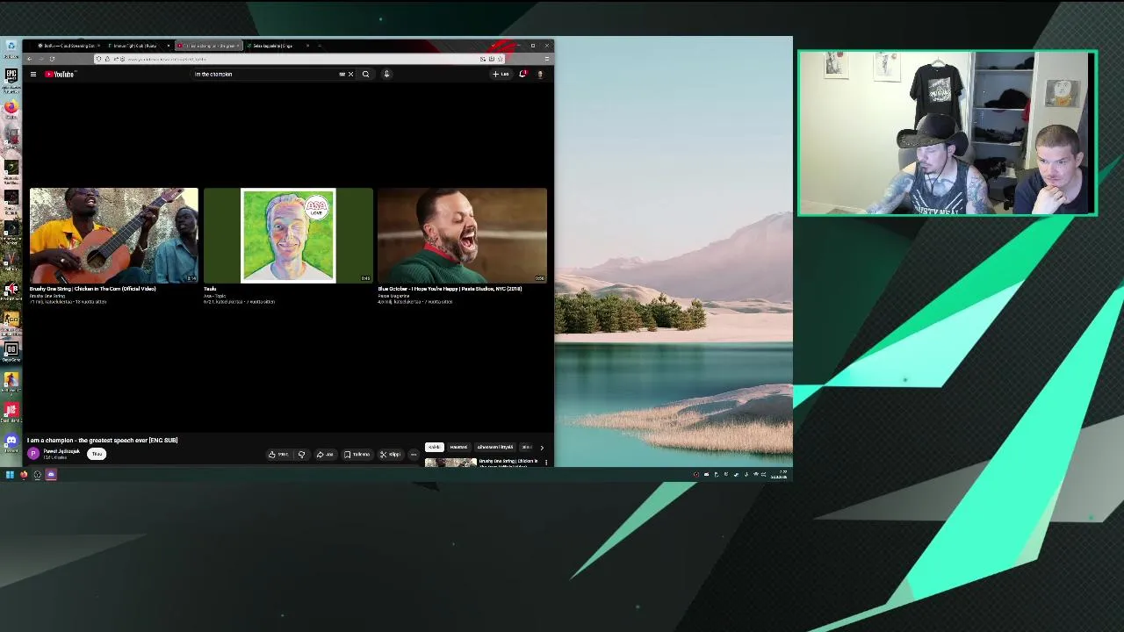Go to YouTube home via logo
This screenshot has width=1124, height=632.
pyautogui.click(x=61, y=75)
